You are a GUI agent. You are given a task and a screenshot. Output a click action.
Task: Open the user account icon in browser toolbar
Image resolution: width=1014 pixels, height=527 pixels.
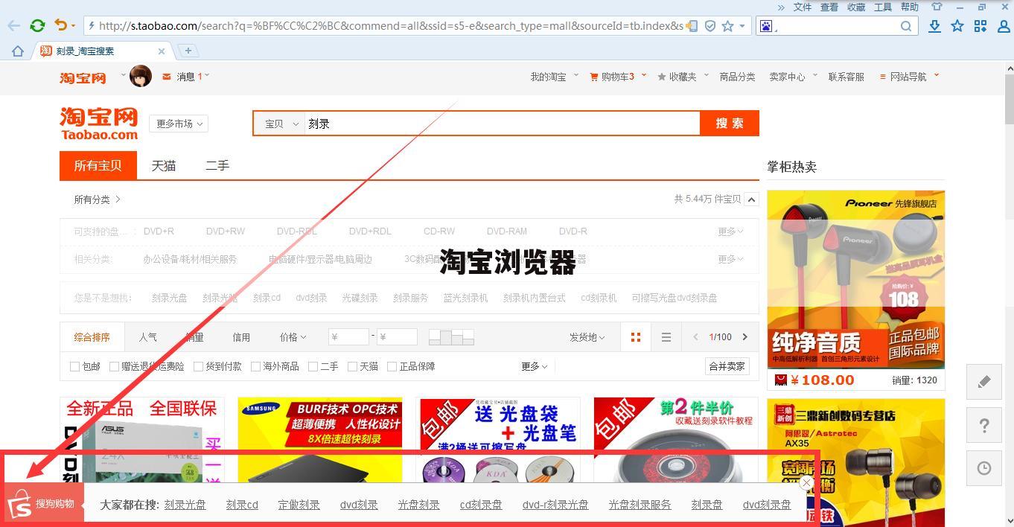click(1003, 26)
